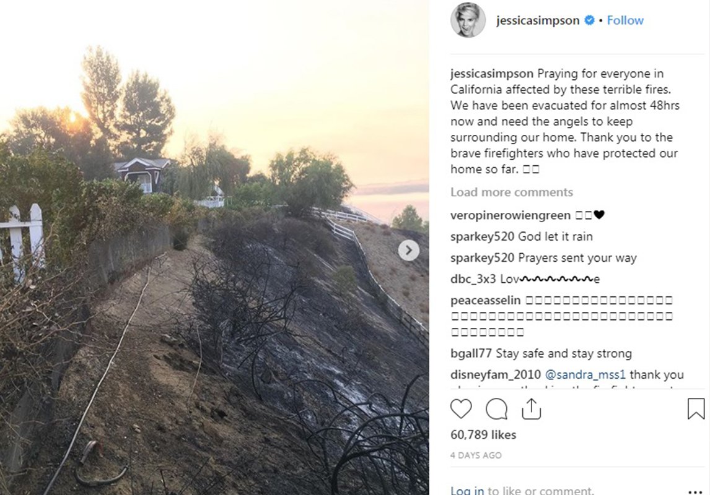
Task: Like the post with the heart icon
Action: point(461,408)
